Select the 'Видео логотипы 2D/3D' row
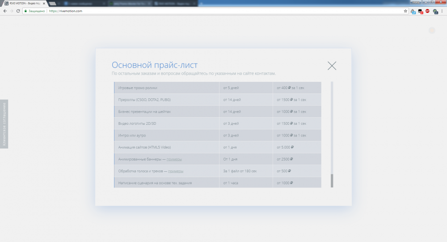The width and height of the screenshot is (447, 242). pyautogui.click(x=166, y=123)
